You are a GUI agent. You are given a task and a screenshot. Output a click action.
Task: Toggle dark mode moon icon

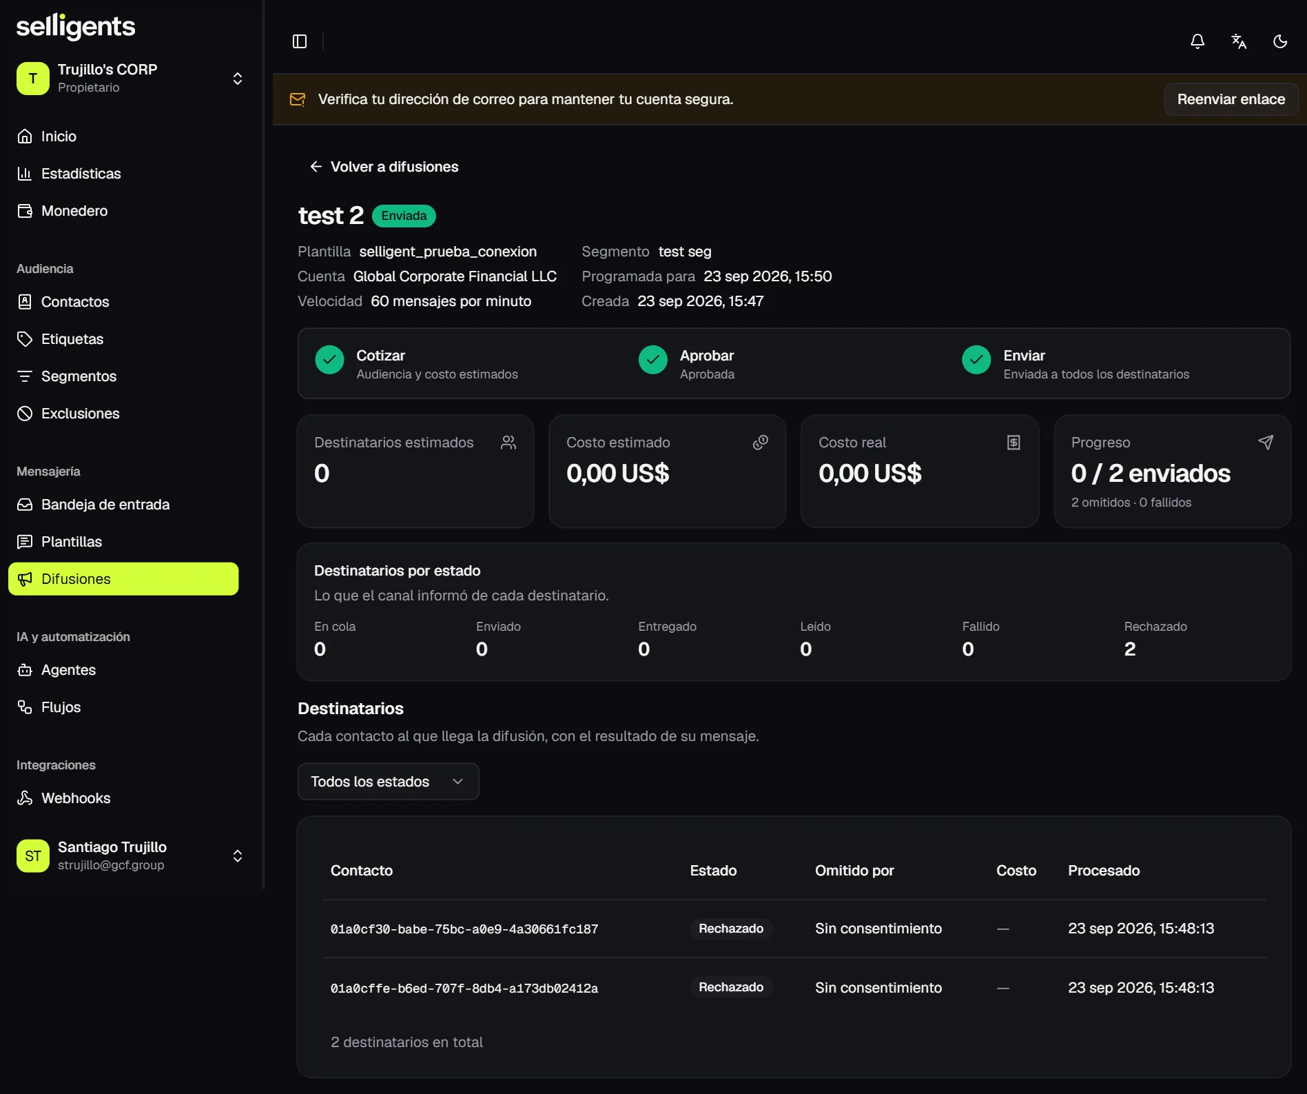[1280, 41]
